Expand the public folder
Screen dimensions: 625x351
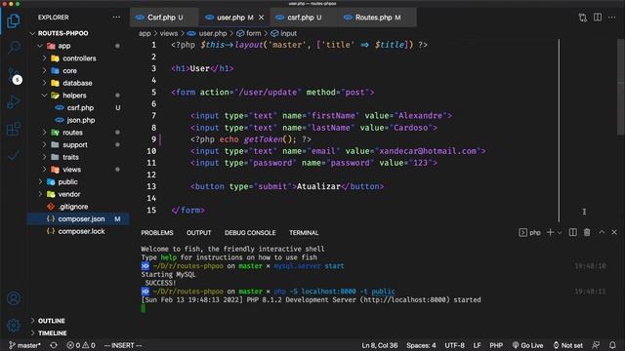[x=40, y=181]
